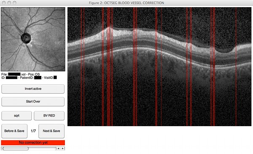Click the rightmost red vessel line in OCT scan
Viewport: 253px width, 154px height.
[236, 67]
